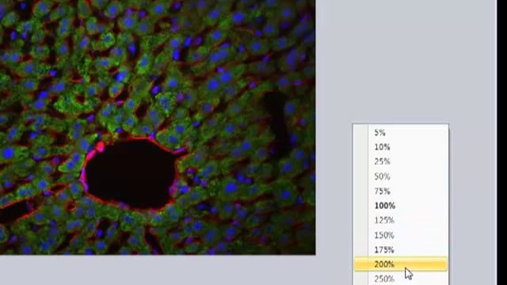Choose 250% zoom from the list
507x285 pixels.
(401, 278)
